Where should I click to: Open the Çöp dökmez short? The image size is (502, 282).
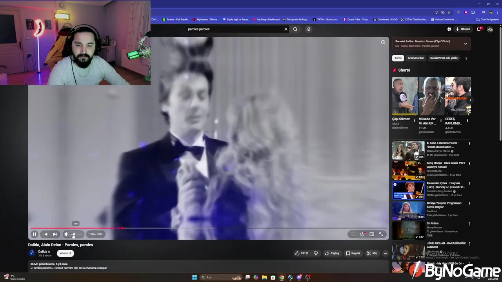[405, 96]
